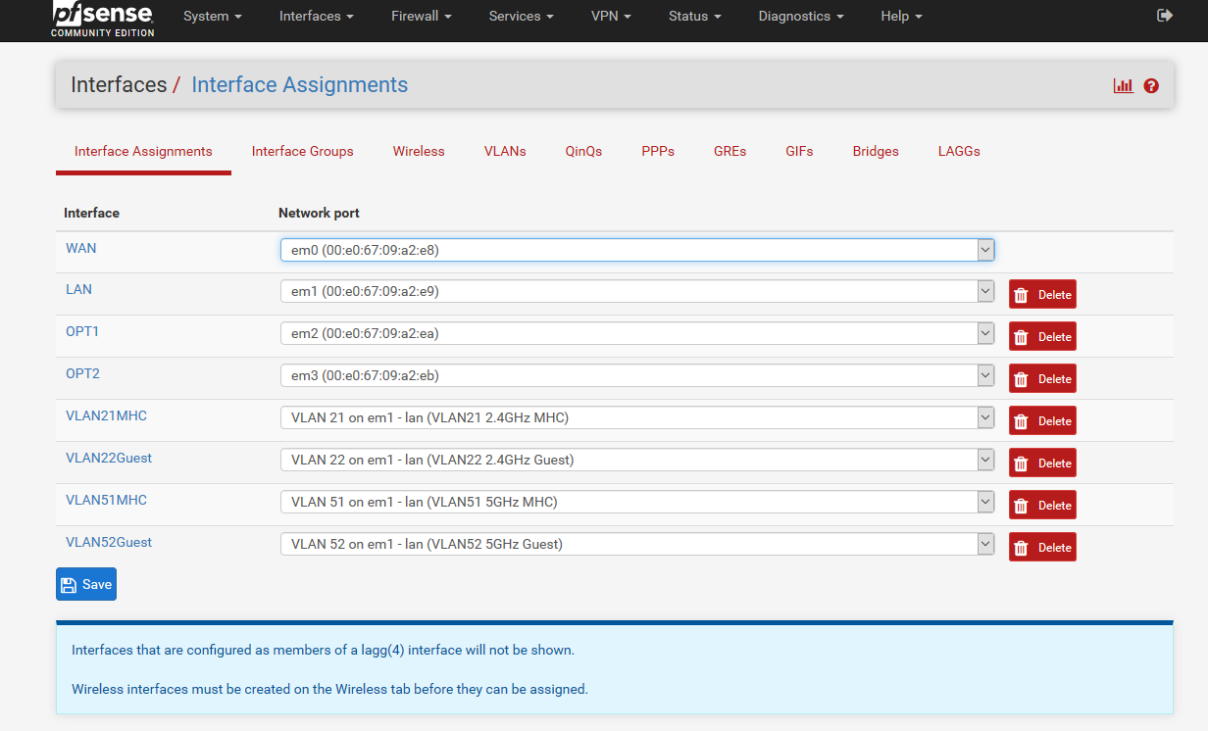
Task: Remove the VLAN22Guest interface
Action: point(1042,463)
